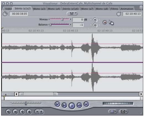This screenshot has width=144, height=116.
Task: Open the Animation tab
Action: [x=127, y=9]
